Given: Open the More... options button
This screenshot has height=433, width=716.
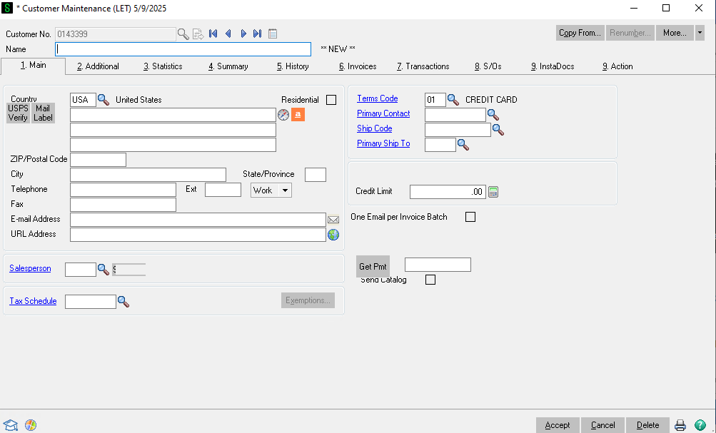Looking at the screenshot, I should click(x=674, y=33).
